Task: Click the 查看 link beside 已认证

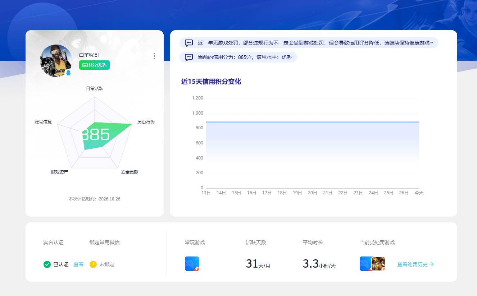Action: click(x=78, y=264)
